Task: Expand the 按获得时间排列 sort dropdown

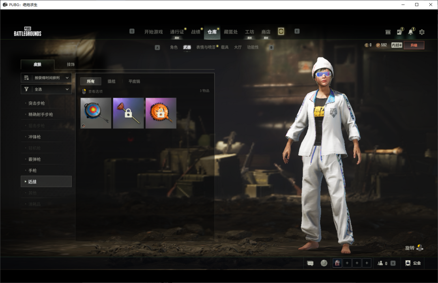Action: point(46,78)
